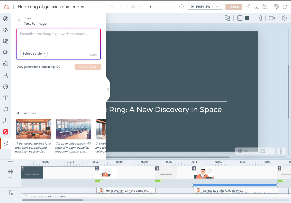Viewport: 291px width, 203px height.
Task: Select the open office space example
Action: click(74, 129)
